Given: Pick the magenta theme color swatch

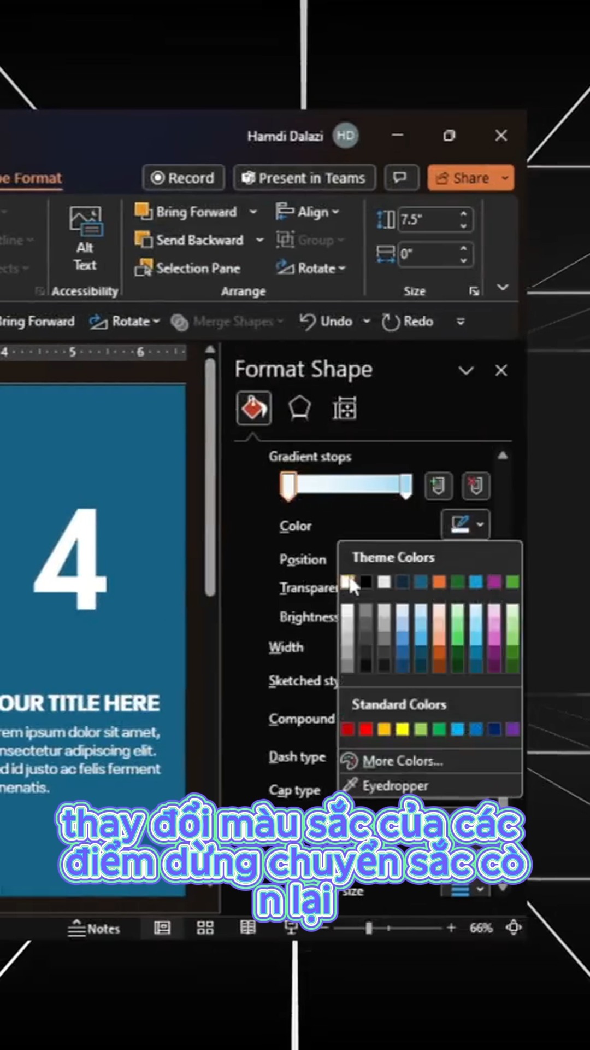Looking at the screenshot, I should [x=494, y=582].
